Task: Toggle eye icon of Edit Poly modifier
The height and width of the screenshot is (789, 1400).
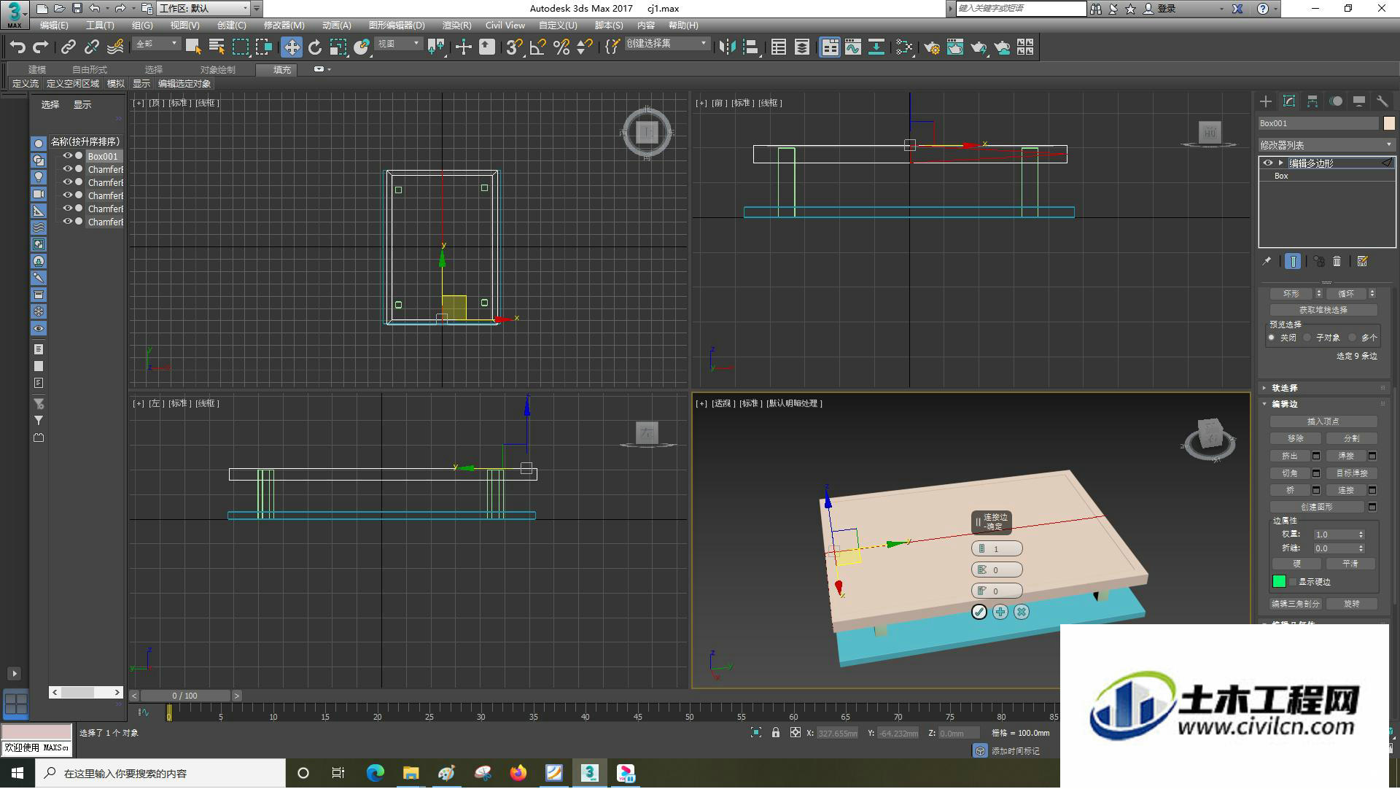Action: pyautogui.click(x=1268, y=163)
